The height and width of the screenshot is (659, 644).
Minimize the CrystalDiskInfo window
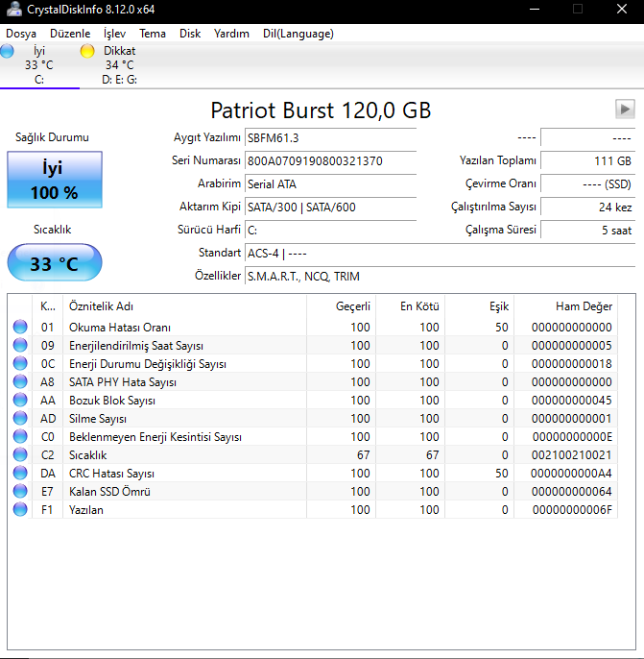point(535,9)
